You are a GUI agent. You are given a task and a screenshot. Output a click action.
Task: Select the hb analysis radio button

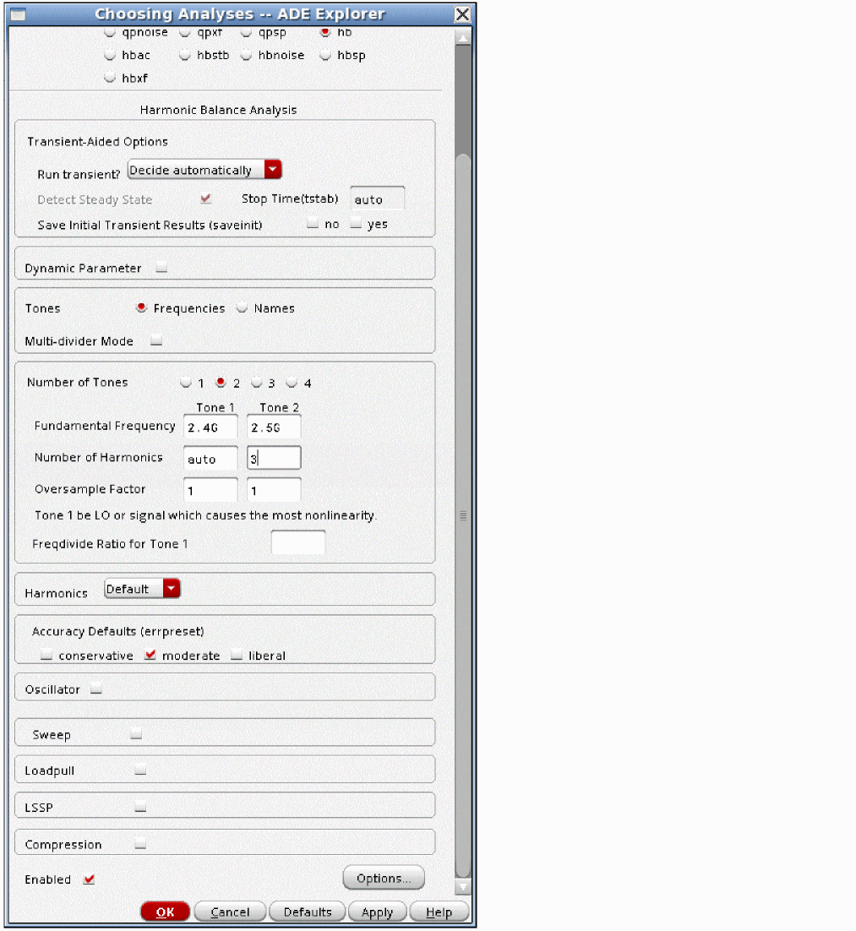pyautogui.click(x=325, y=32)
